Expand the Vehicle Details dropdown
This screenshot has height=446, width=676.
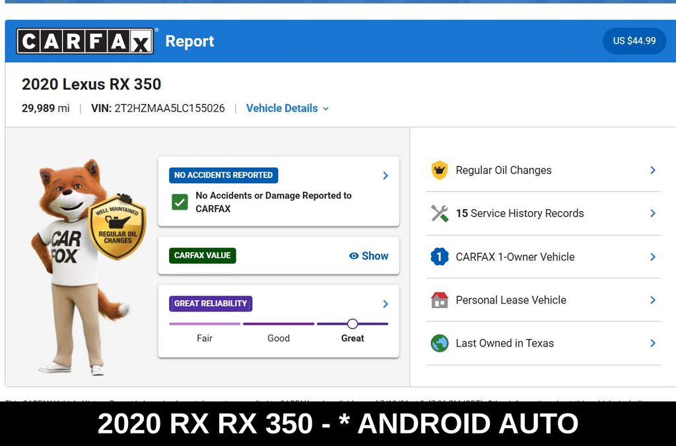tap(287, 108)
